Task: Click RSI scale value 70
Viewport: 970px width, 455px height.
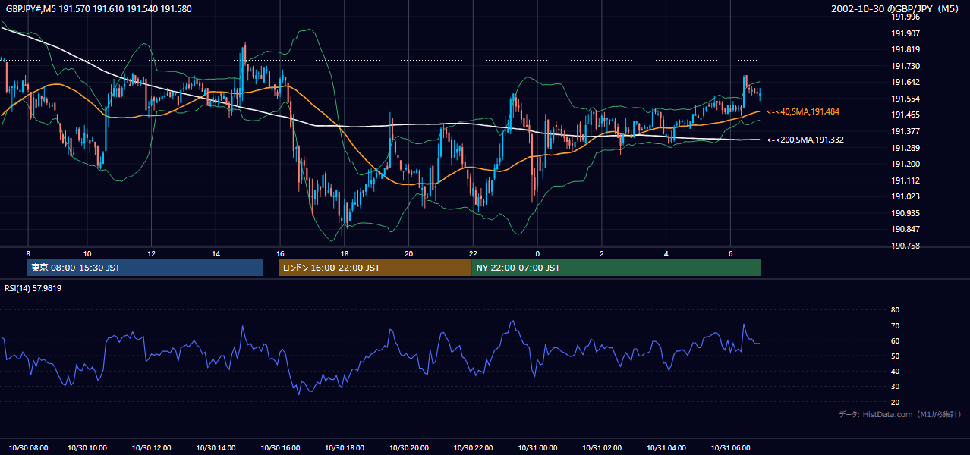Action: click(x=895, y=326)
